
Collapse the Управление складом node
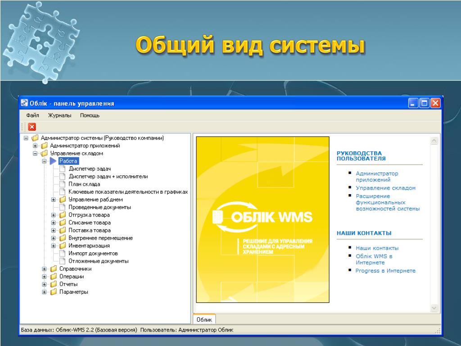coord(35,153)
